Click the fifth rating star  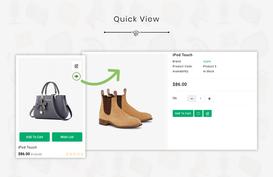coord(82,154)
